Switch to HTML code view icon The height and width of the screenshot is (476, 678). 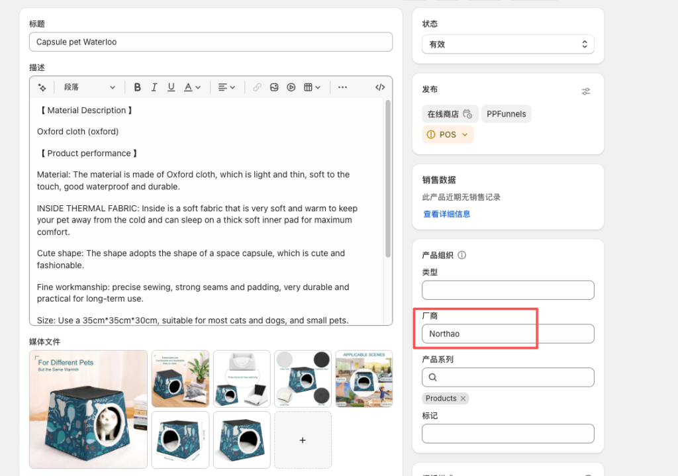pyautogui.click(x=380, y=87)
